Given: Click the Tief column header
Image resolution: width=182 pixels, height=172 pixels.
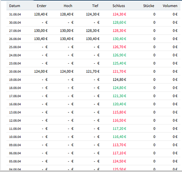Looking at the screenshot, I should coord(95,6).
